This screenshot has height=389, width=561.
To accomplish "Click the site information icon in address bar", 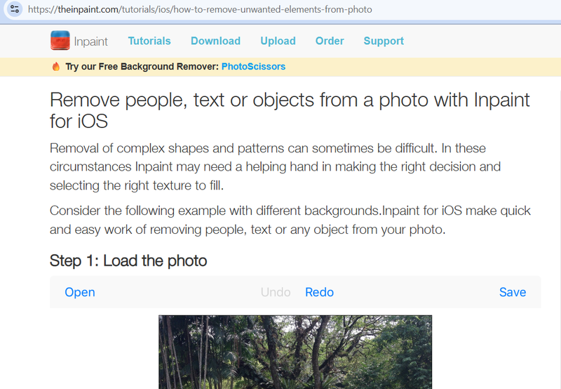I will tap(15, 10).
